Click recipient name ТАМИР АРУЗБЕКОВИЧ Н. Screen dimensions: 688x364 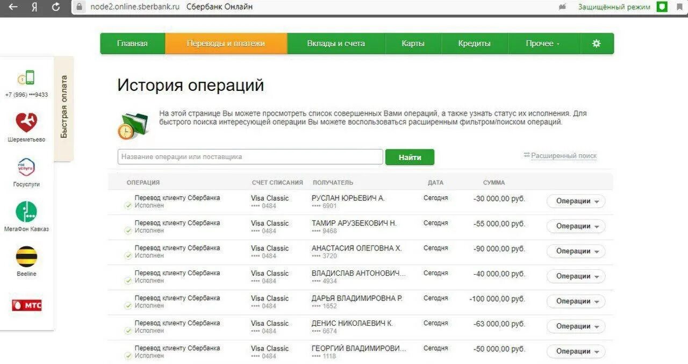coord(354,223)
